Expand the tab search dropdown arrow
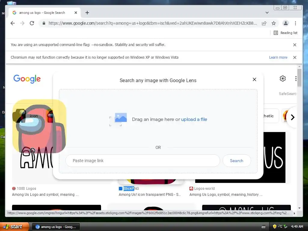 267,13
